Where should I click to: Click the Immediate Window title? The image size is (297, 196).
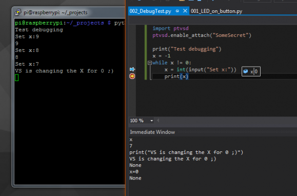pos(152,132)
